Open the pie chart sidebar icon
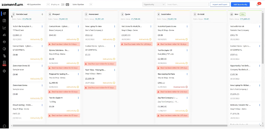Viewport: 265px width, 129px height. coord(4,49)
